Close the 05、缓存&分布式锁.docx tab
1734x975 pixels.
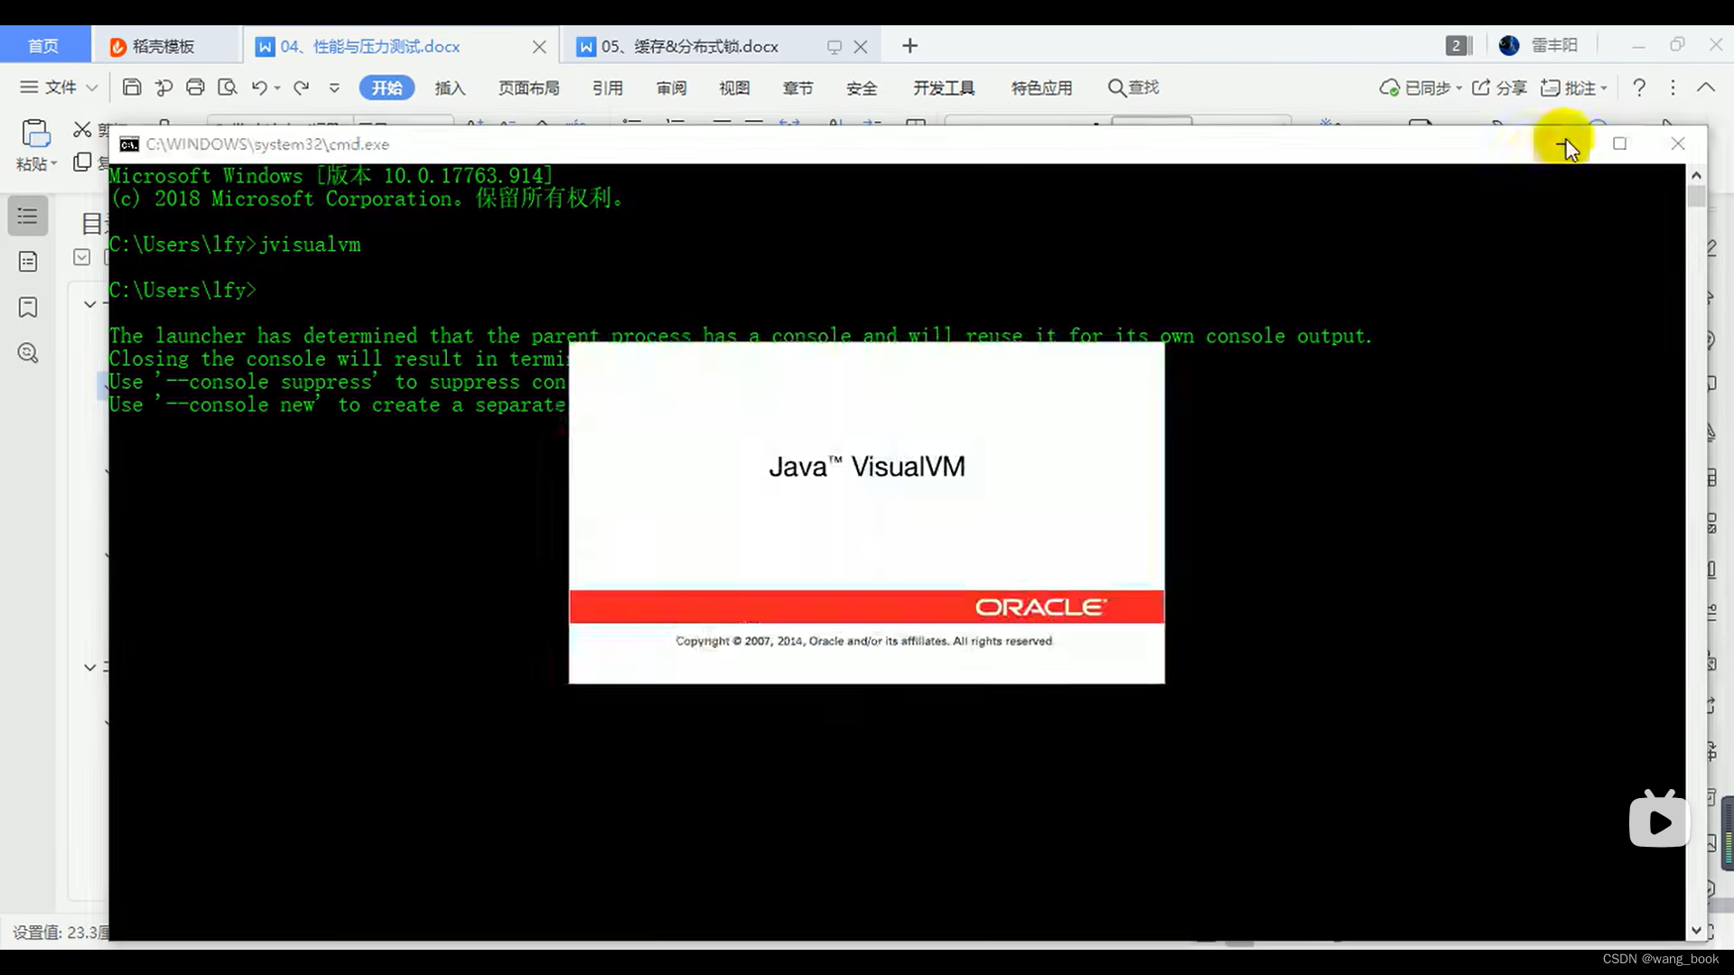861,46
